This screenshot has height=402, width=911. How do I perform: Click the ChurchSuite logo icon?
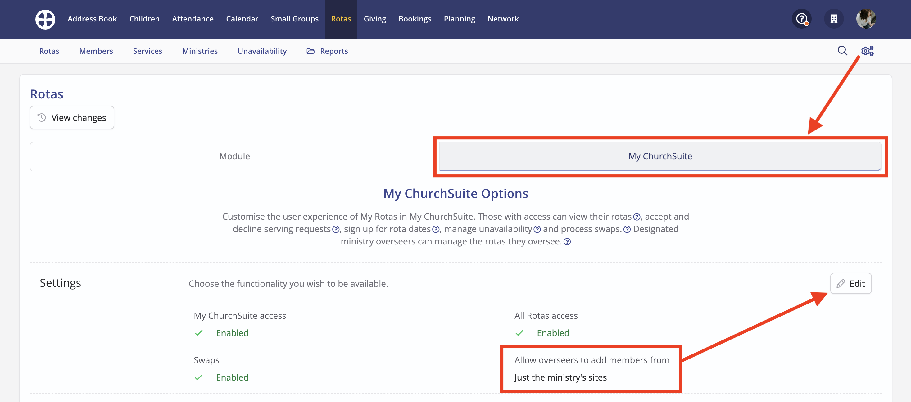45,19
